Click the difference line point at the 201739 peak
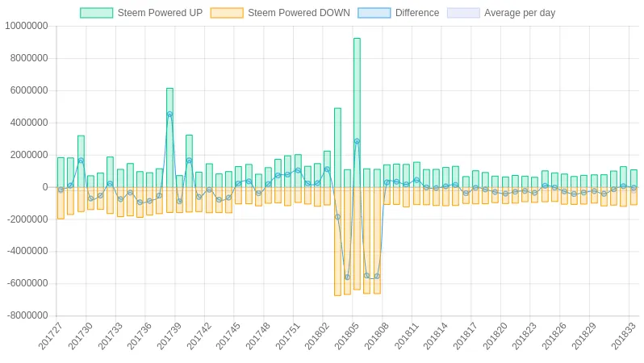Image resolution: width=644 pixels, height=363 pixels. tap(169, 115)
